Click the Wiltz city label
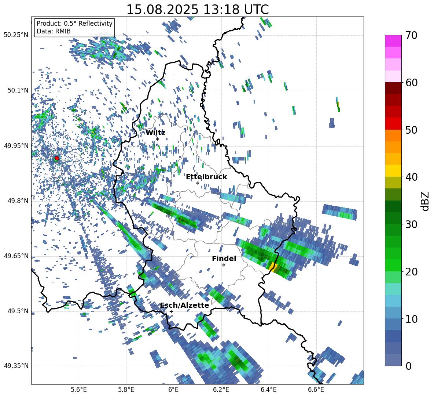Screen dimensions: 434x397 tap(155, 133)
